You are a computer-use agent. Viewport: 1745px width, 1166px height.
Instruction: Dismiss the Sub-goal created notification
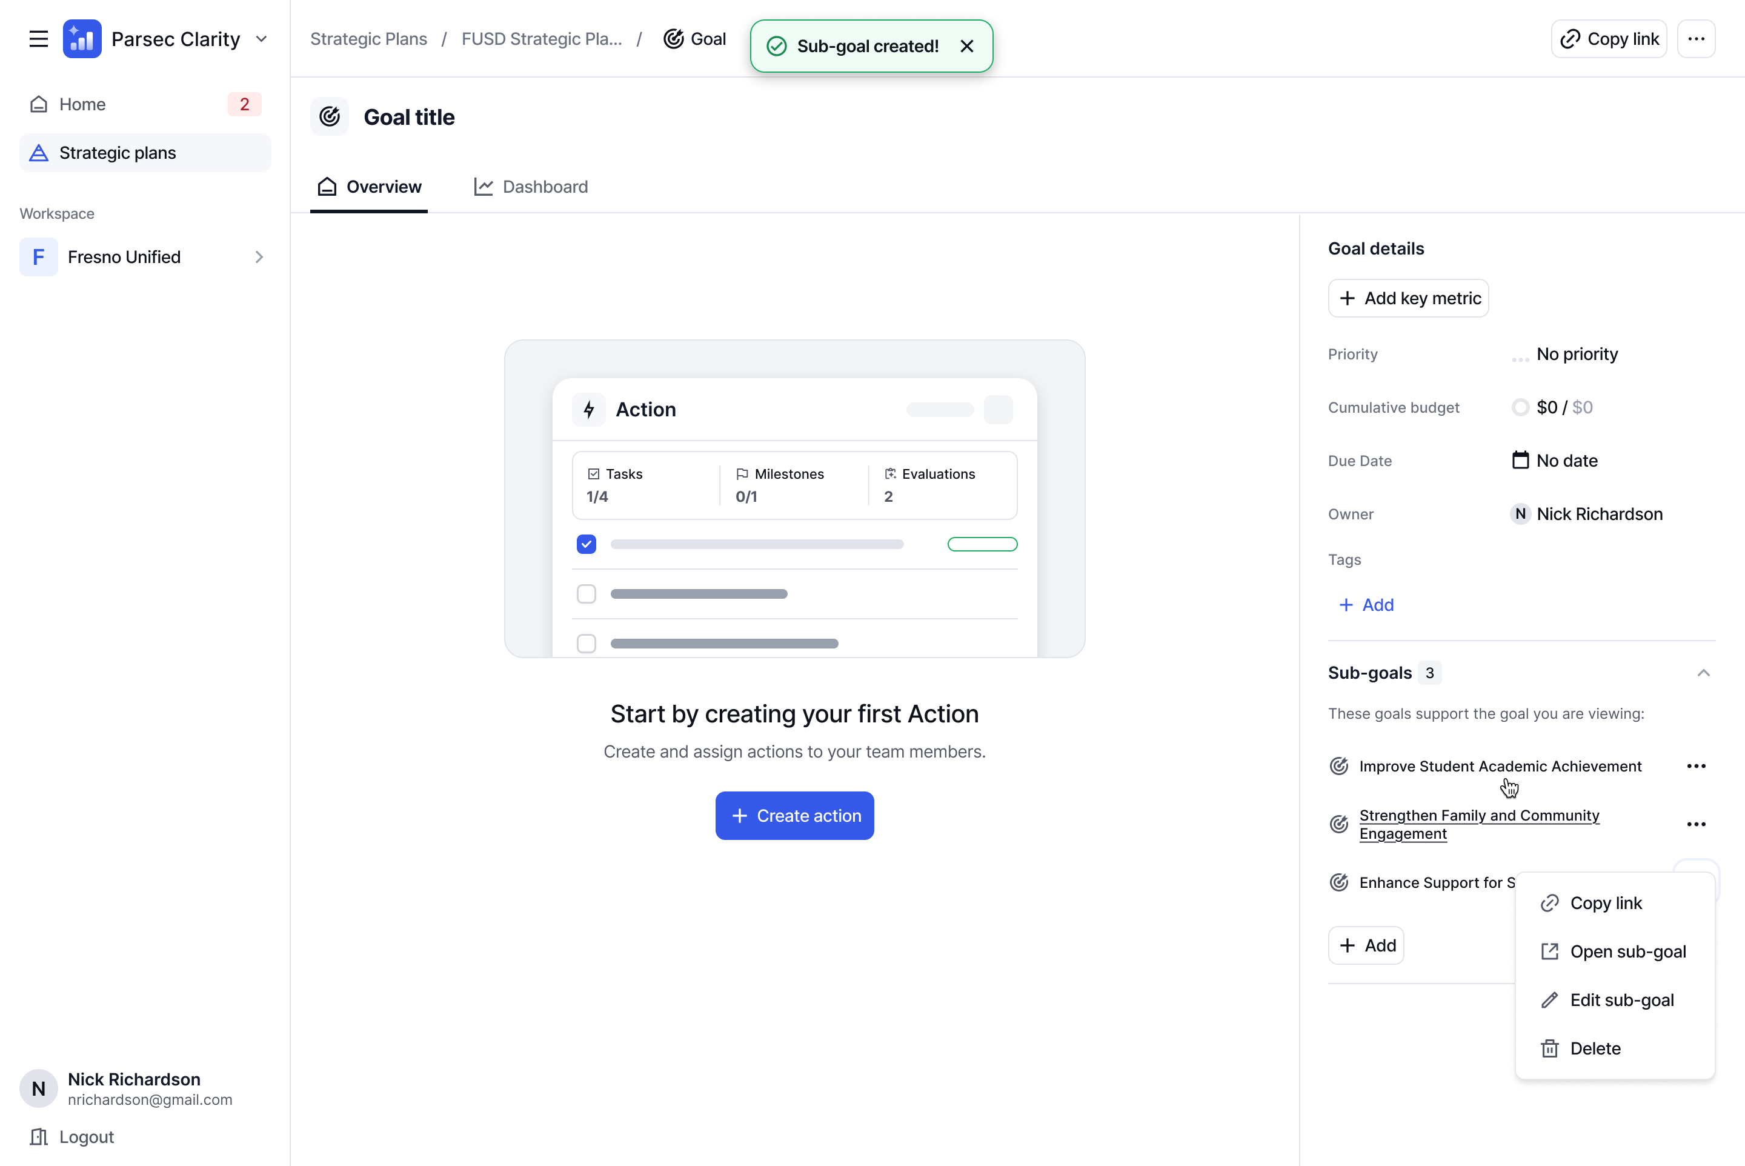click(x=966, y=46)
